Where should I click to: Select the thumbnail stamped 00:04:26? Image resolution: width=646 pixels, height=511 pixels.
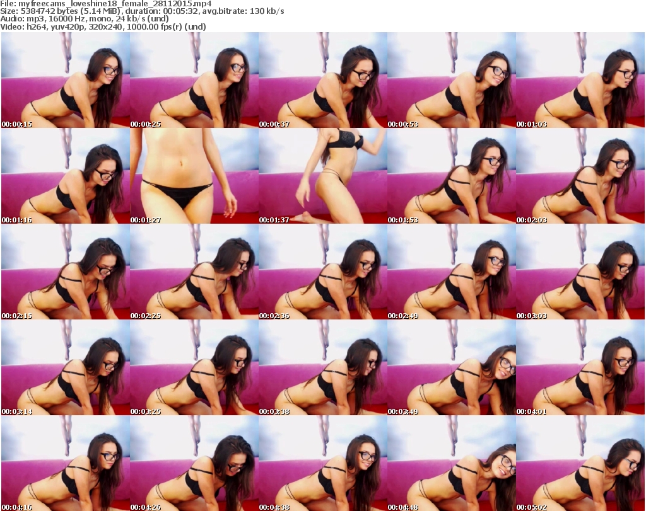pos(194,463)
